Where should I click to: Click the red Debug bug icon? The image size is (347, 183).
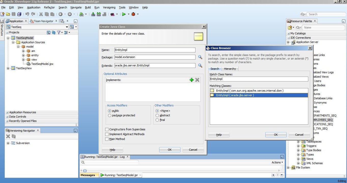coord(133,14)
